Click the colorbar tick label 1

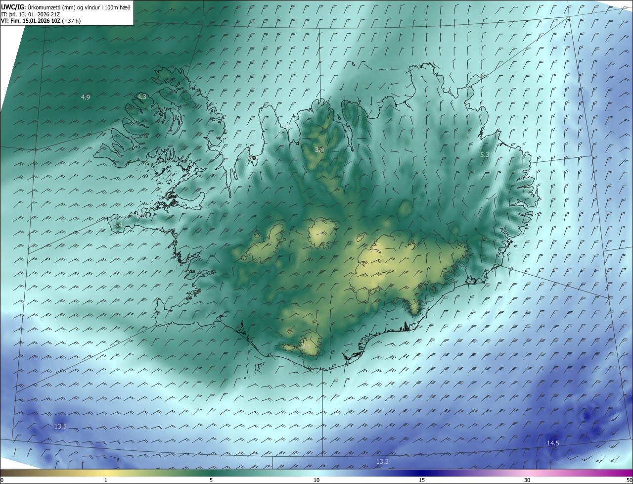(106, 480)
